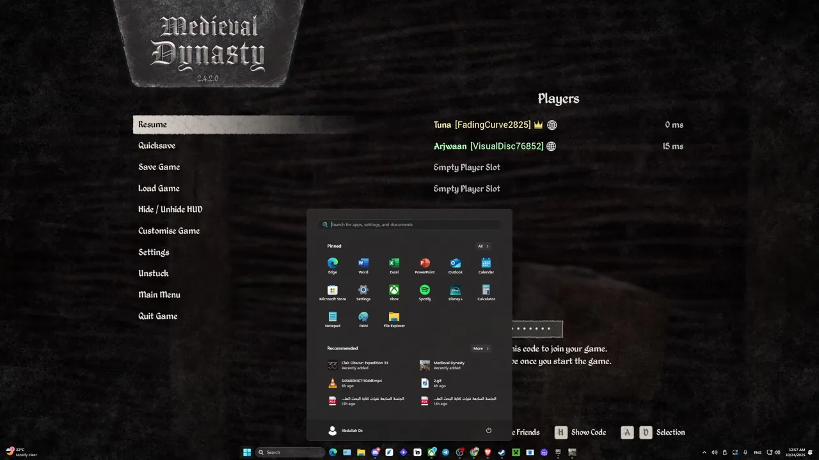This screenshot has width=819, height=460.
Task: Click the H Show Code button
Action: [580, 433]
